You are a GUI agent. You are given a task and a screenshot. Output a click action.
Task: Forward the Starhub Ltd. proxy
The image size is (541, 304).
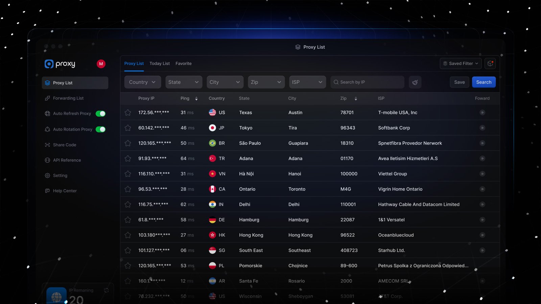click(483, 250)
